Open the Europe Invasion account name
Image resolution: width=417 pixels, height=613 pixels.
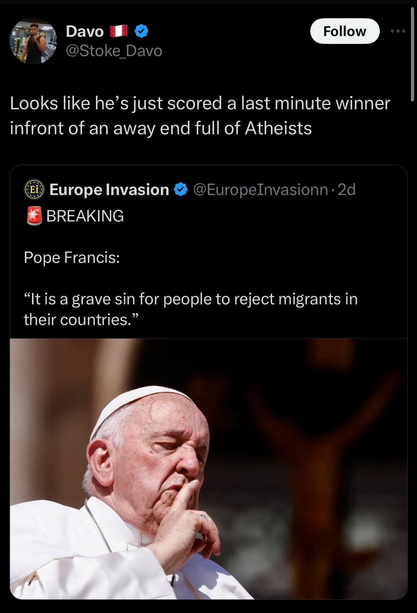pyautogui.click(x=109, y=190)
